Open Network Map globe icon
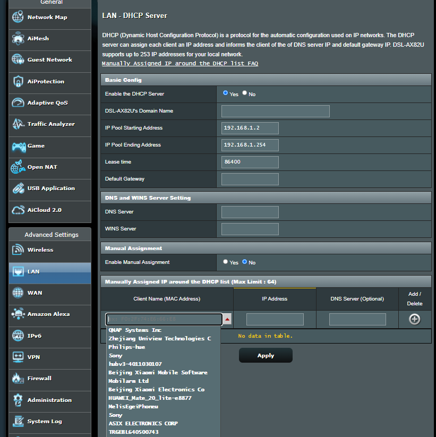Viewport: 436px width, 437px height. pos(18,17)
